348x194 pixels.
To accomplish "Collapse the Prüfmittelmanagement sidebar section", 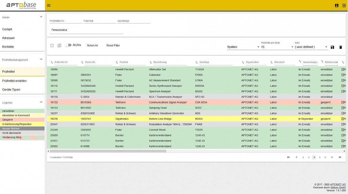I will click(41, 59).
